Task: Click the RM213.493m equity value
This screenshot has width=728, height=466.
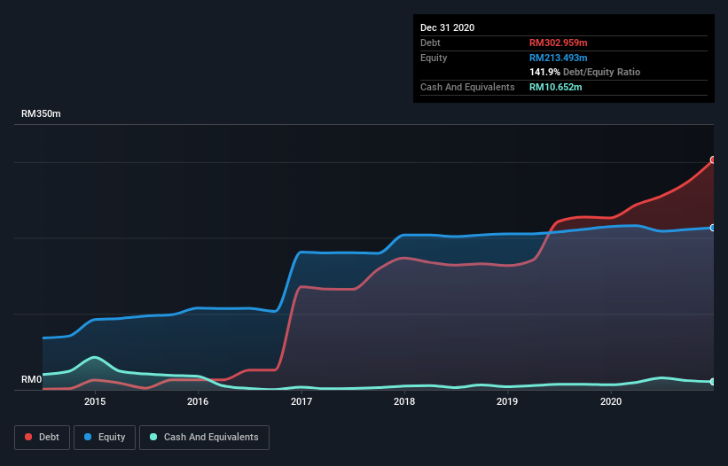Action: [558, 58]
